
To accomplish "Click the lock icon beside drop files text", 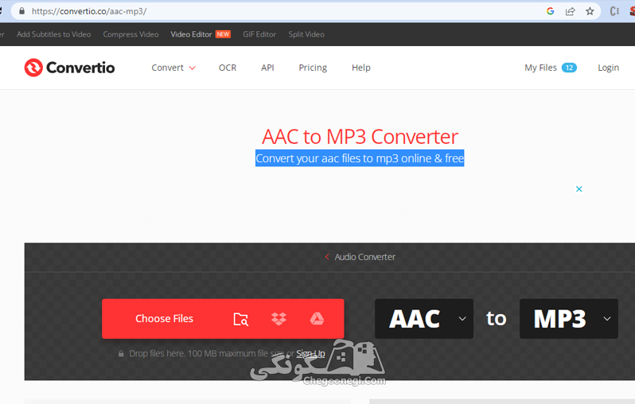I will pyautogui.click(x=121, y=353).
